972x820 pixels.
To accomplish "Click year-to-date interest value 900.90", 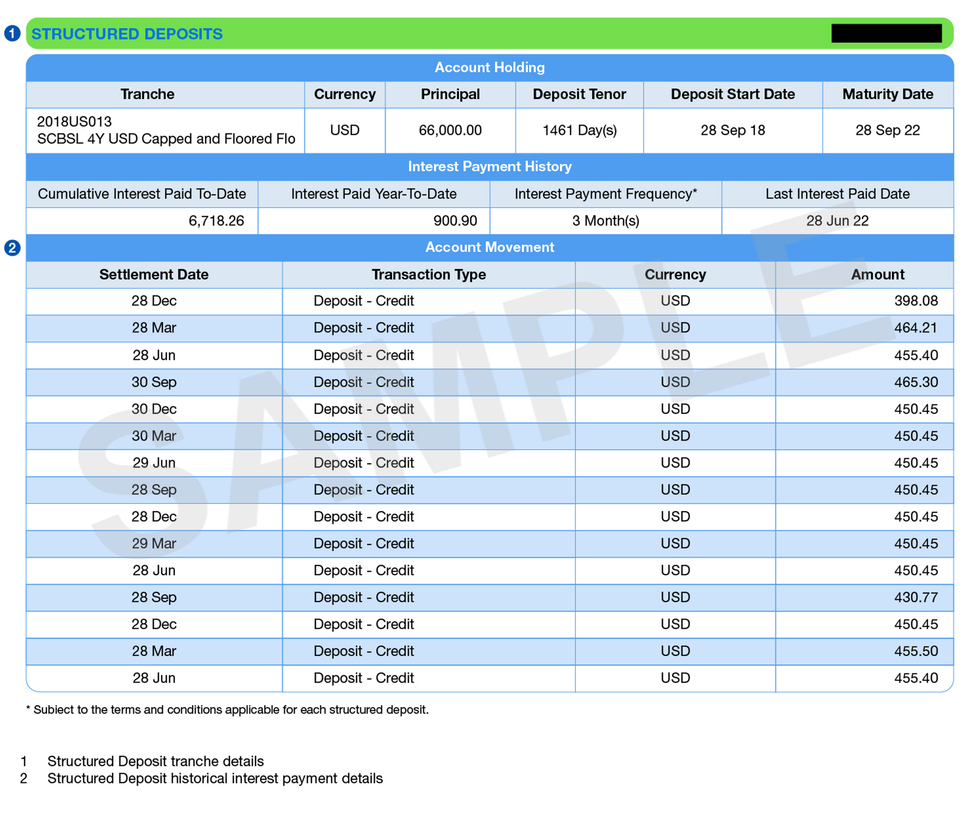I will tap(455, 221).
